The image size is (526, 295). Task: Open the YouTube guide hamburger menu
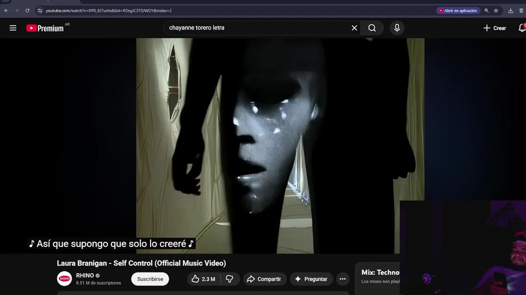click(x=13, y=28)
